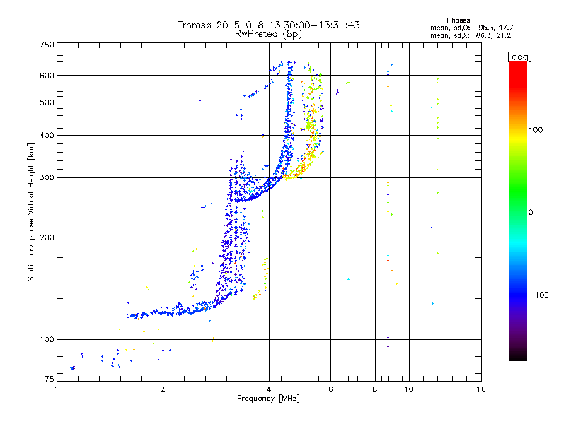Click the y-axis tick label '300'
This screenshot has height=424, width=566.
47,178
